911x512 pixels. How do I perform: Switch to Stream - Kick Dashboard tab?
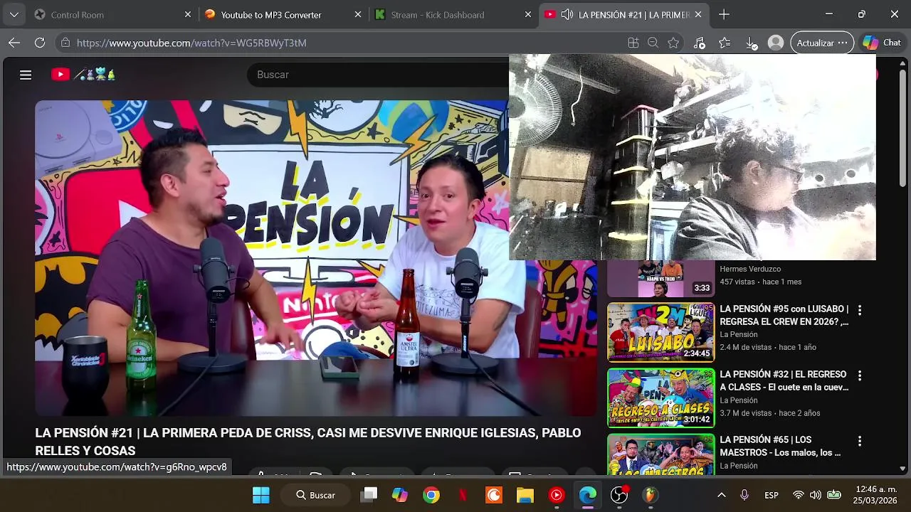(453, 14)
